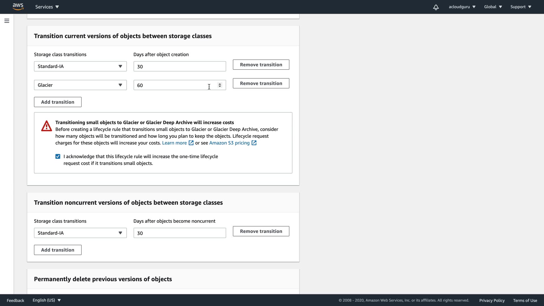Open the Amazon S3 pricing link
Viewport: 544px width, 306px height.
[229, 143]
